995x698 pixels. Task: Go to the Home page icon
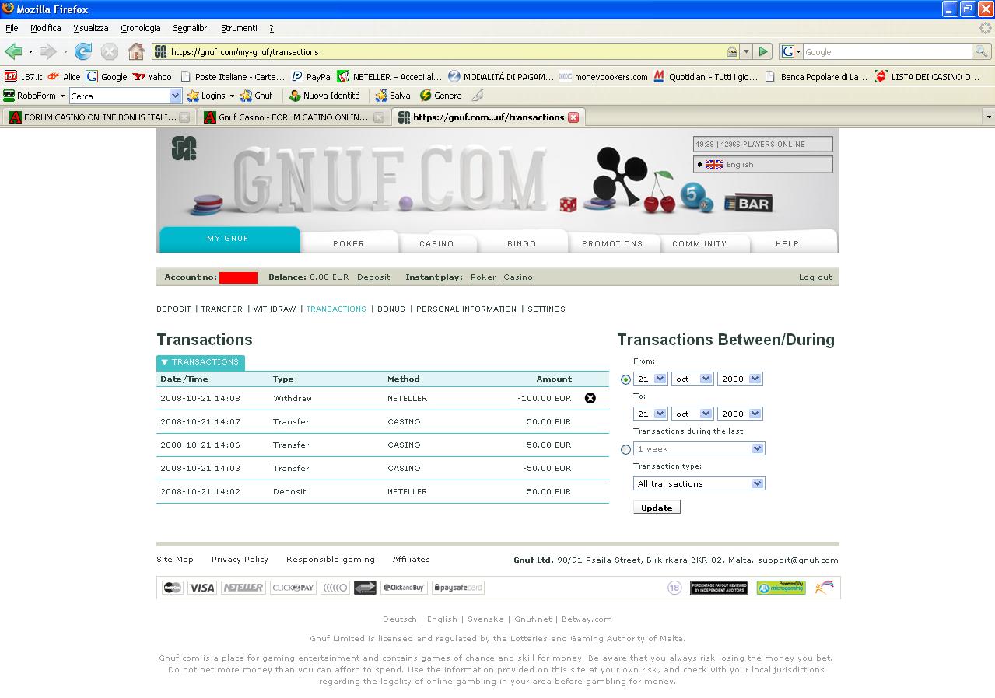(136, 52)
